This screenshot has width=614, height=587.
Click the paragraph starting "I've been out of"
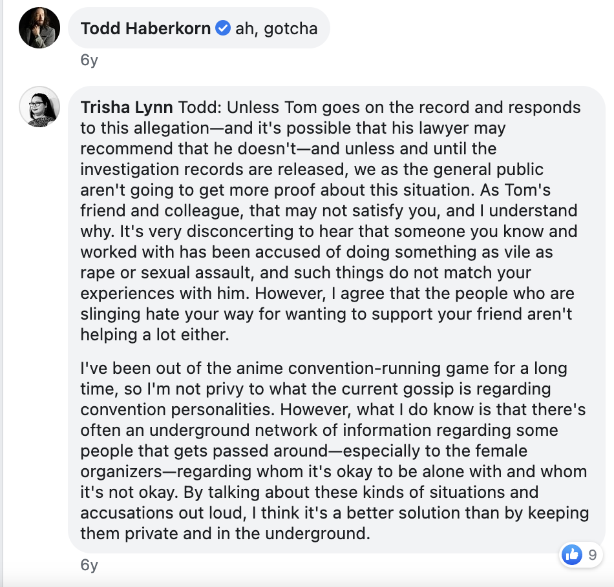click(335, 451)
